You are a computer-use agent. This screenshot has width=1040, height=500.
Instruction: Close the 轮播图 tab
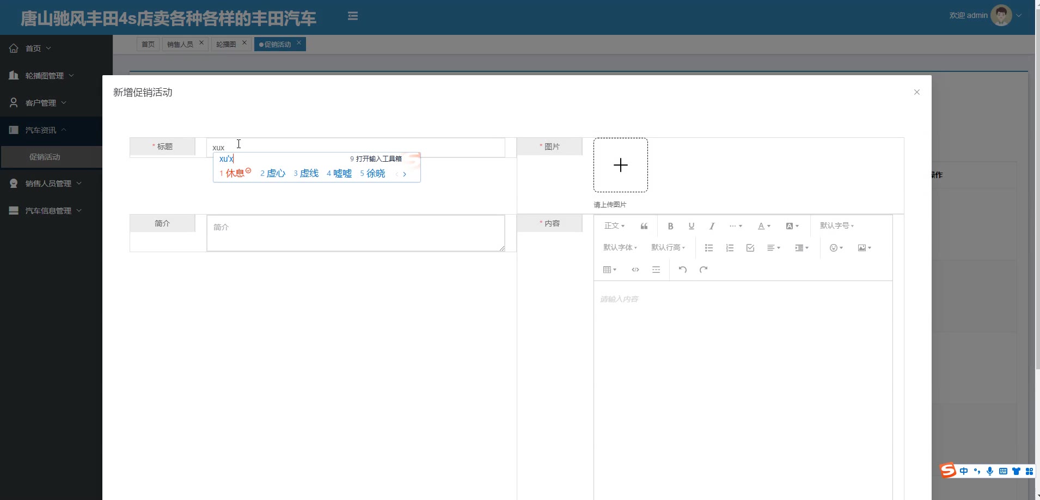point(244,42)
